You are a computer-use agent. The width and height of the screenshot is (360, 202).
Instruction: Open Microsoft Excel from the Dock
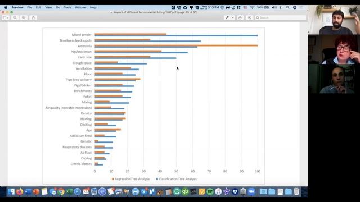coord(69,191)
